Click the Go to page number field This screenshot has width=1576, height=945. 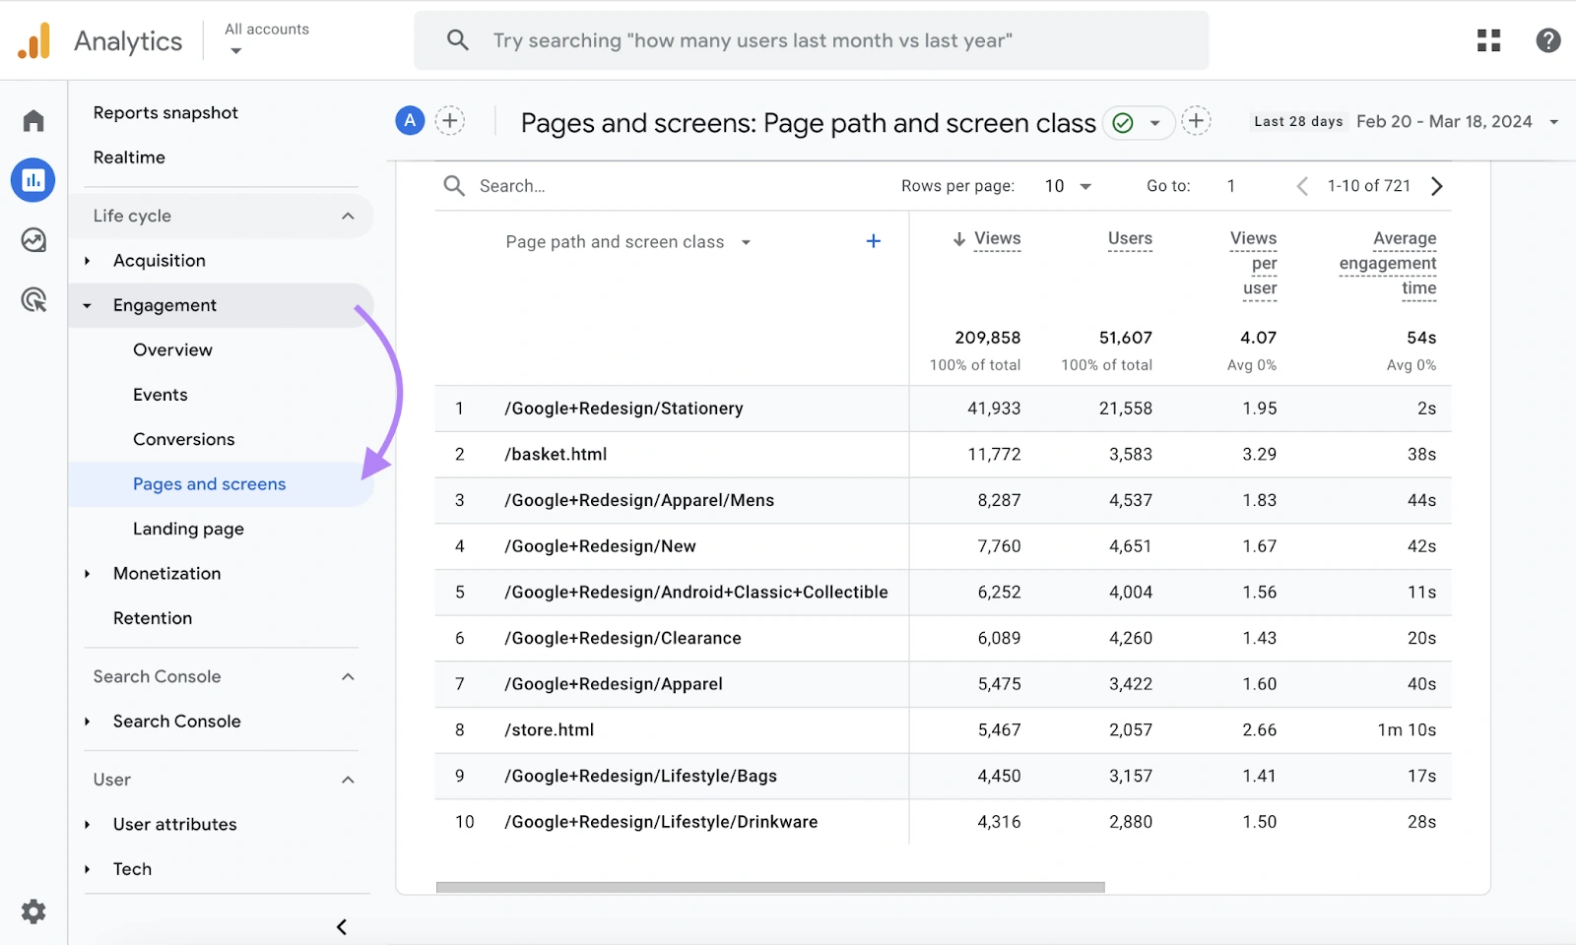click(x=1231, y=186)
